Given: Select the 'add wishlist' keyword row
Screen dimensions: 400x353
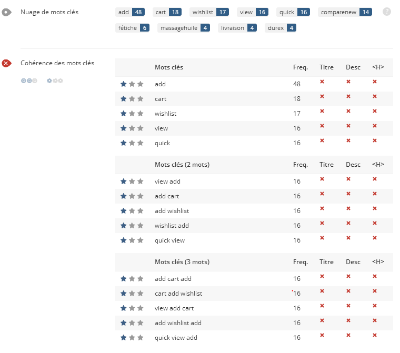Looking at the screenshot, I should point(254,211).
